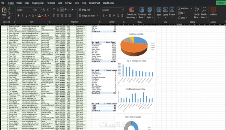Viewport: 226px width, 130px height.
Task: Open Conditional Formatting
Action: pyautogui.click(x=131, y=13)
